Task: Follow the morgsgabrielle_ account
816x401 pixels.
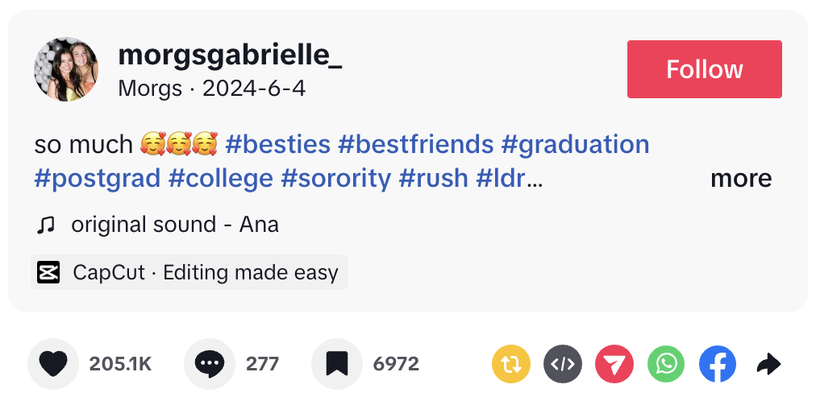Action: tap(704, 69)
